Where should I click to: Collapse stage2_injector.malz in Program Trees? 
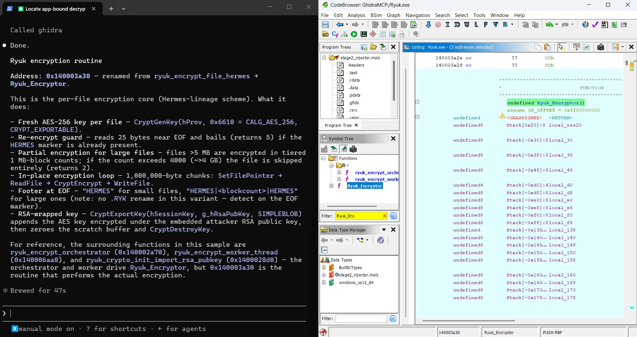pyautogui.click(x=324, y=58)
